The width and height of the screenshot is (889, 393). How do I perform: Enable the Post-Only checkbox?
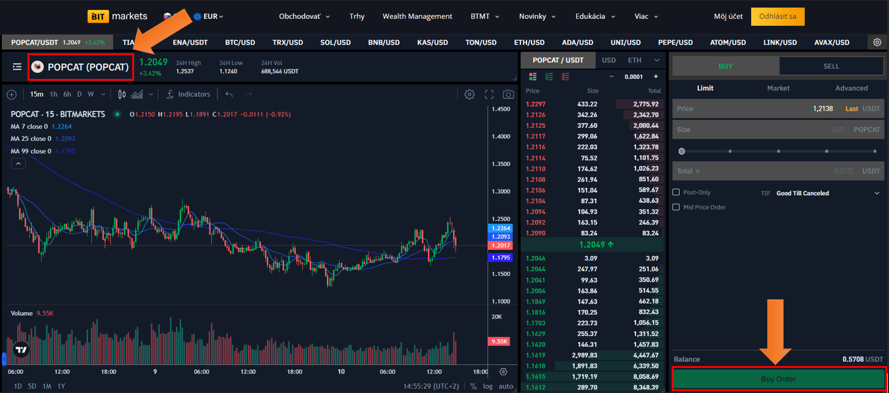click(x=676, y=192)
